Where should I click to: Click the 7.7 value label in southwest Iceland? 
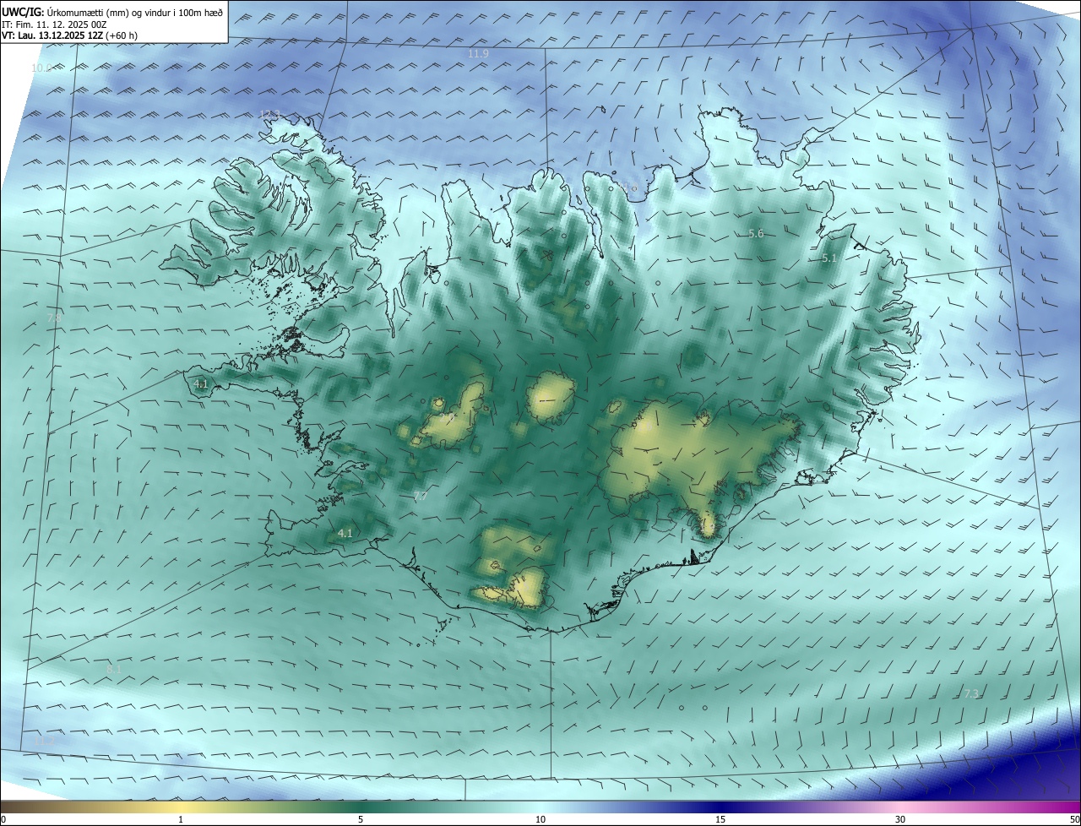(x=420, y=497)
